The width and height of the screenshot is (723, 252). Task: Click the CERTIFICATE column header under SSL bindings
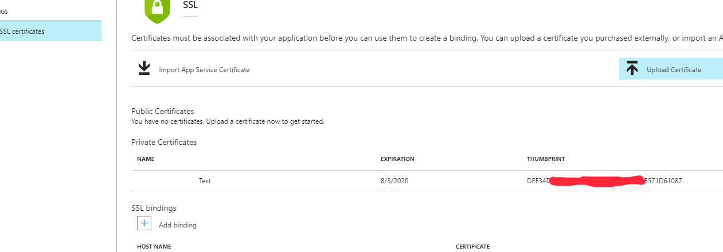click(x=472, y=247)
